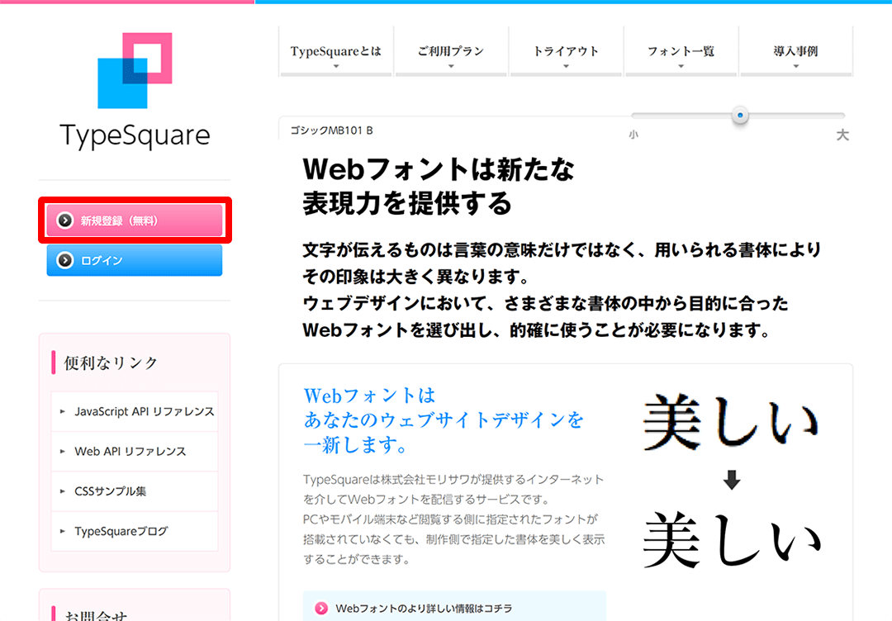Click the 便利なリンク section heading
892x621 pixels.
pyautogui.click(x=111, y=363)
